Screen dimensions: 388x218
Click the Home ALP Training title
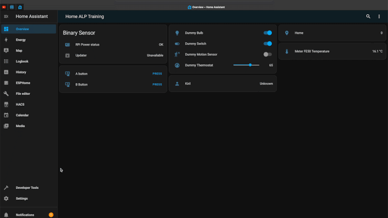tap(85, 17)
